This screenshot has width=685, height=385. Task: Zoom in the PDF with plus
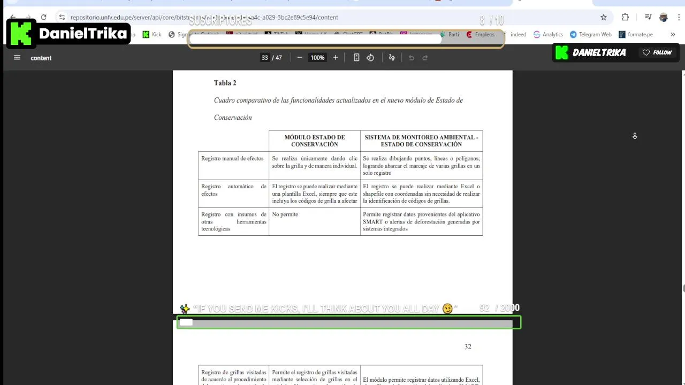click(x=336, y=57)
